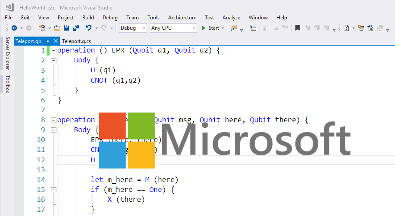Collapse the if block at line 15
The image size is (395, 216).
click(x=53, y=190)
